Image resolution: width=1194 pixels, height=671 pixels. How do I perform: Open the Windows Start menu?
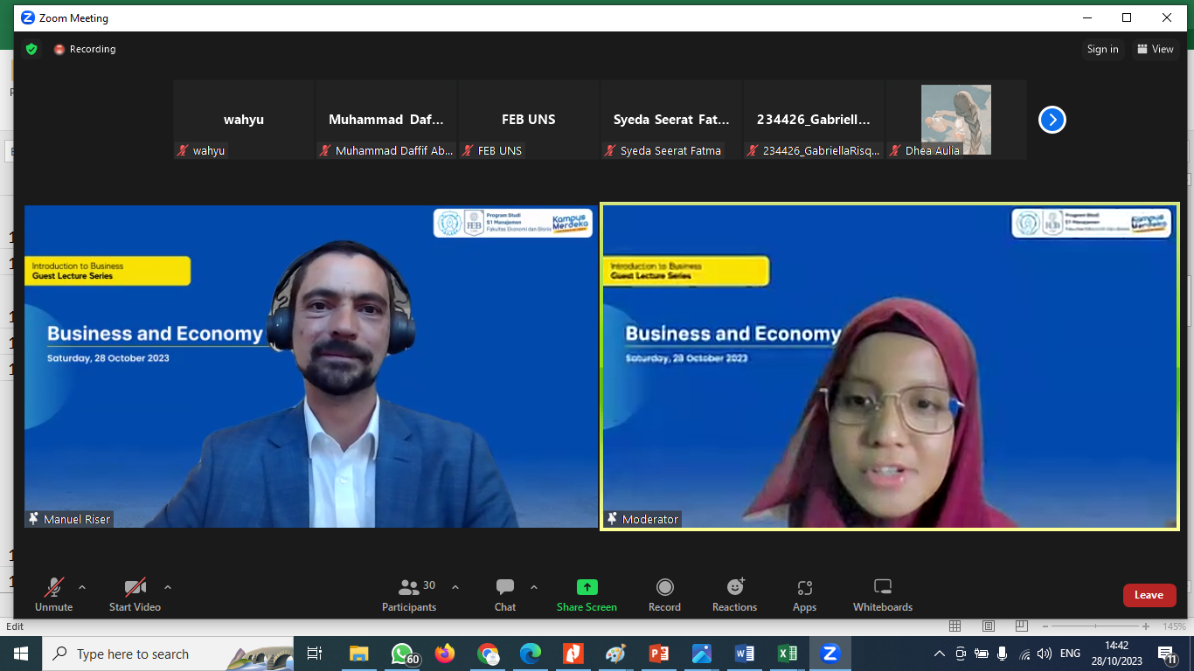point(21,654)
